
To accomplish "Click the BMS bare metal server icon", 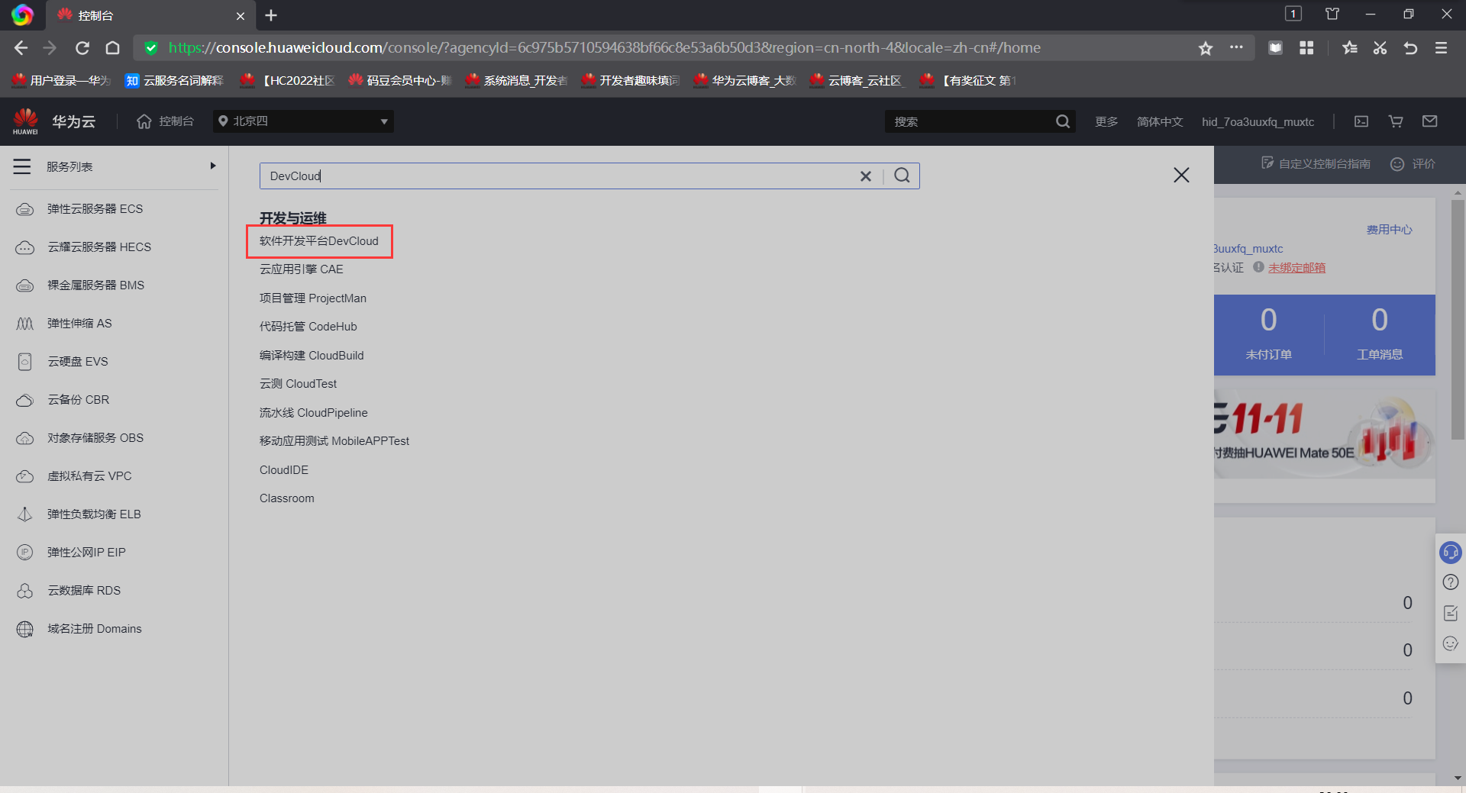I will coord(25,285).
